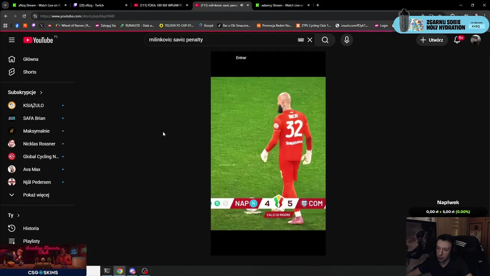490x276 pixels.
Task: Close the adamcy Stream tab
Action: pos(309,5)
